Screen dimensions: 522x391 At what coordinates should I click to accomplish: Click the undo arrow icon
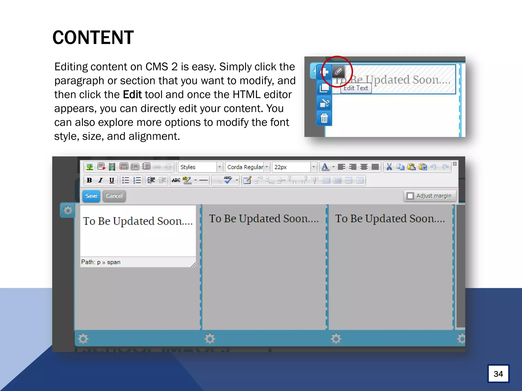coord(434,167)
